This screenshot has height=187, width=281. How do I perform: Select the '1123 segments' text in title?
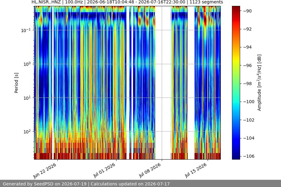[x=206, y=2]
